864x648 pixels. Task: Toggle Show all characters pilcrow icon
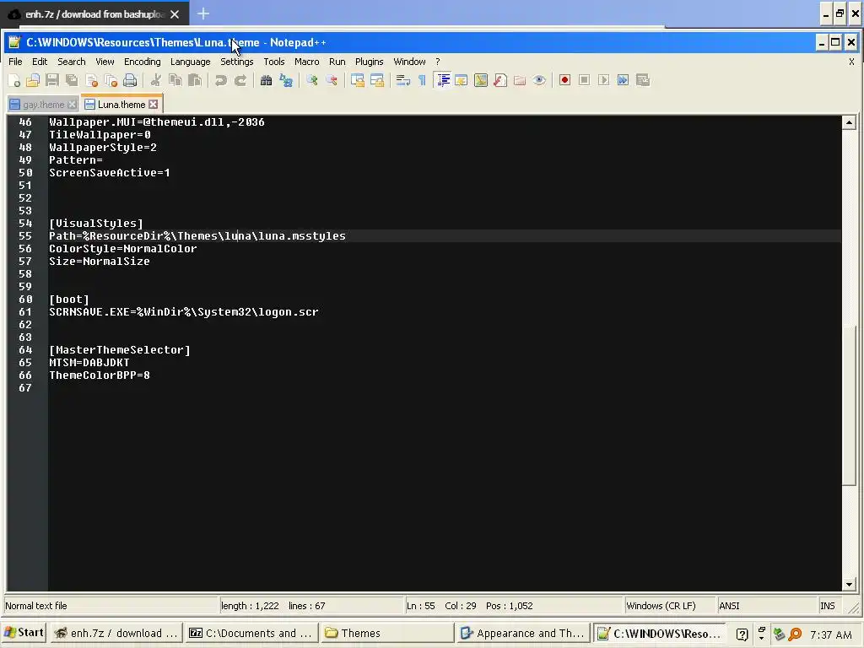[422, 80]
